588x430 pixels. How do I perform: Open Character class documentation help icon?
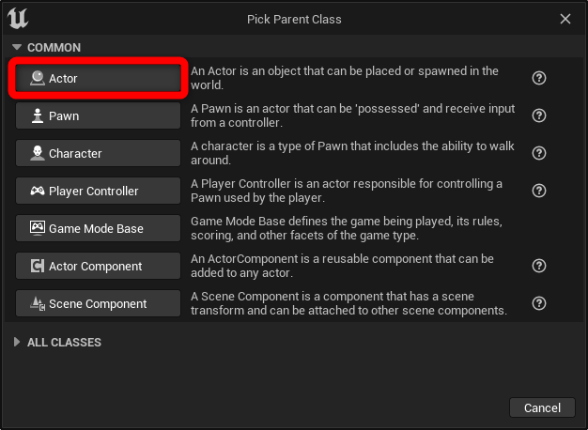point(539,153)
